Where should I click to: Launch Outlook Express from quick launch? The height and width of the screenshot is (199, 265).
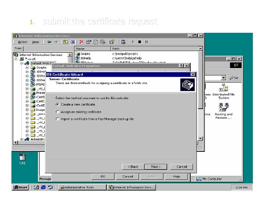(50, 187)
